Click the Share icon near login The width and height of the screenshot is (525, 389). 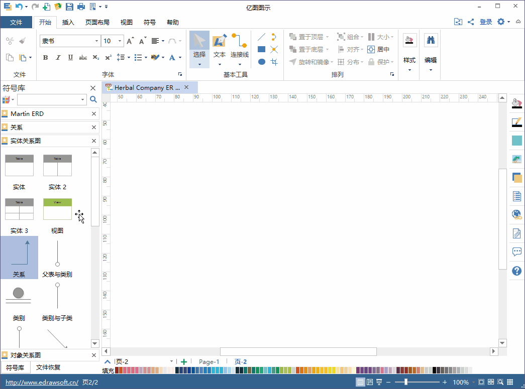pos(471,22)
